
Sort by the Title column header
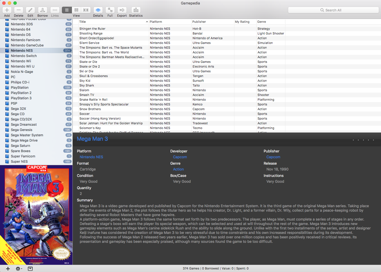click(111, 22)
